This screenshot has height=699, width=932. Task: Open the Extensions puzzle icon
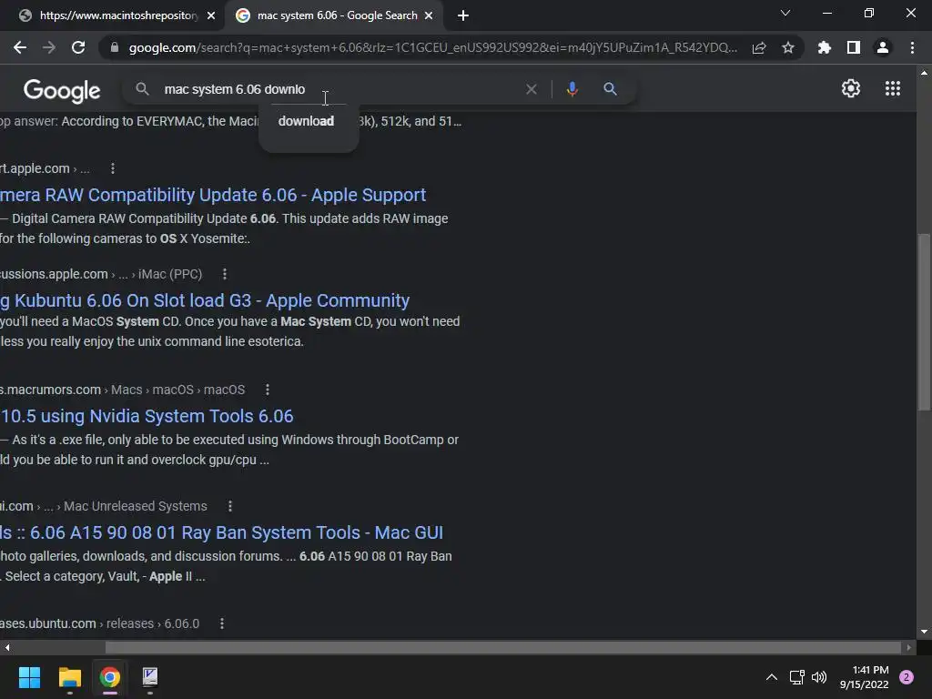824,47
